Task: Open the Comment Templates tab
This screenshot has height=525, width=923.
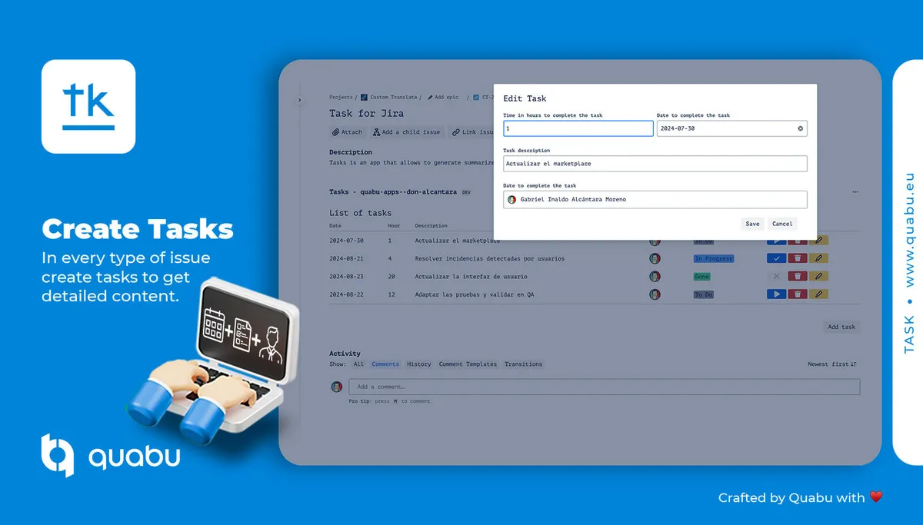Action: [468, 364]
